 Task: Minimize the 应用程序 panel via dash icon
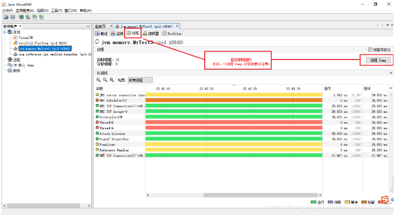pos(88,26)
